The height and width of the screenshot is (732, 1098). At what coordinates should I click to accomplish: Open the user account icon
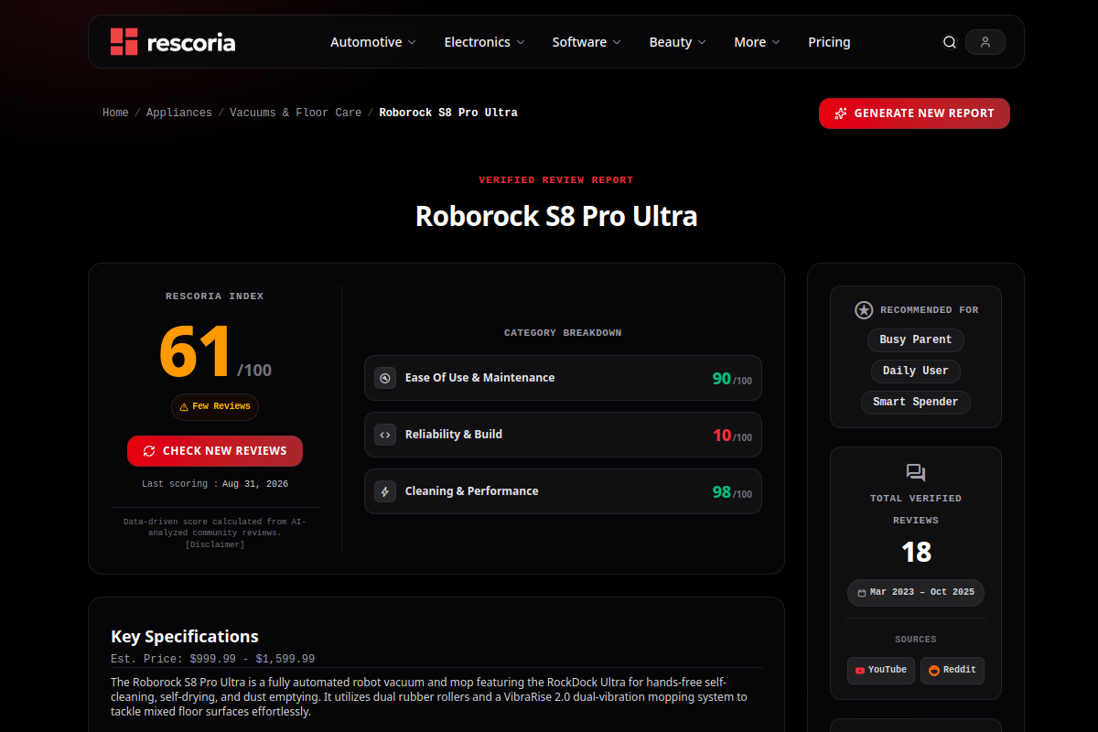pos(985,42)
